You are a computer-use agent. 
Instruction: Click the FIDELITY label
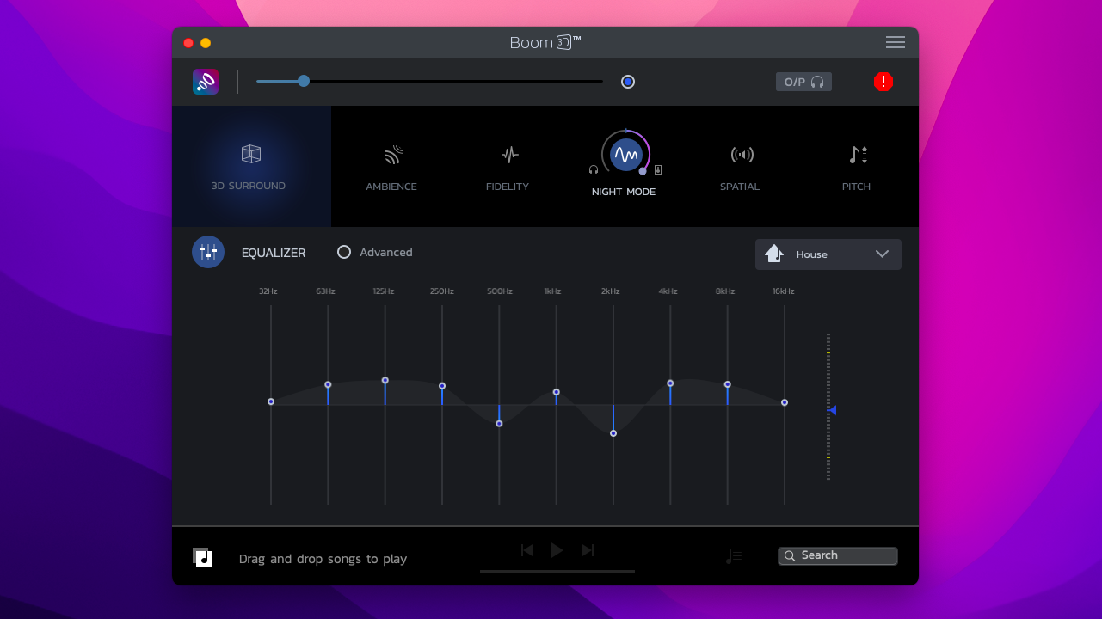[x=508, y=187]
